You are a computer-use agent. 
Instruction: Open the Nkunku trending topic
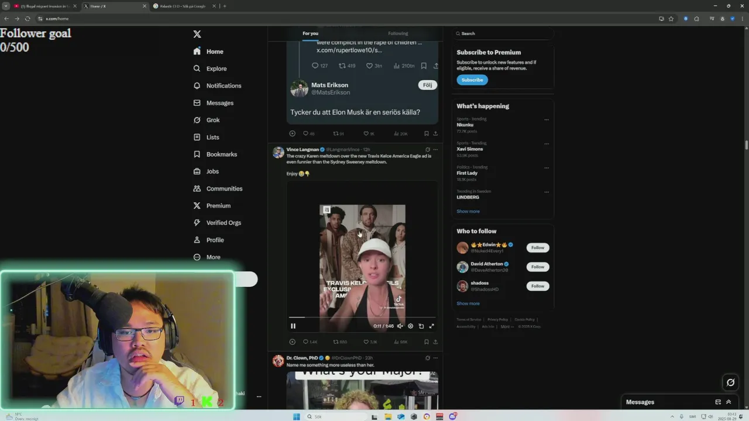coord(465,125)
